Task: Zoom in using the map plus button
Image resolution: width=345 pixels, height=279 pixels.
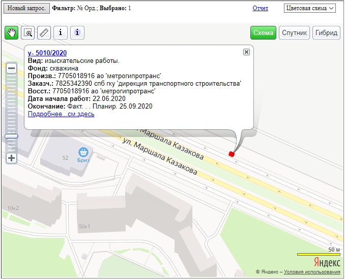Action: pos(11,158)
